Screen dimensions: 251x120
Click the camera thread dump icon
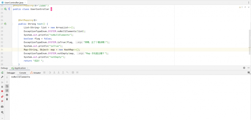pyautogui.click(x=2, y=107)
